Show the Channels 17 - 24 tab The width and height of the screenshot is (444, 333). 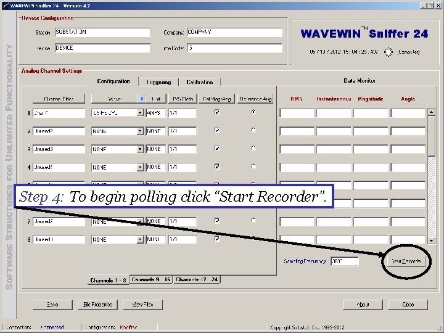197,279
